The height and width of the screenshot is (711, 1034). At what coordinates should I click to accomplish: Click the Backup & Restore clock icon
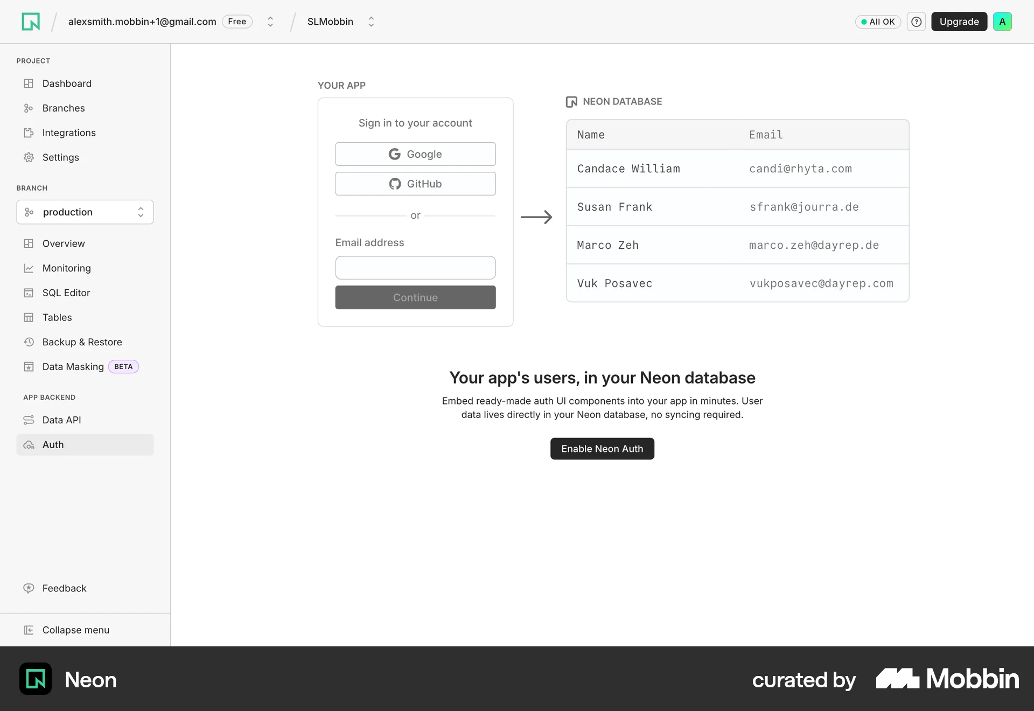(29, 342)
